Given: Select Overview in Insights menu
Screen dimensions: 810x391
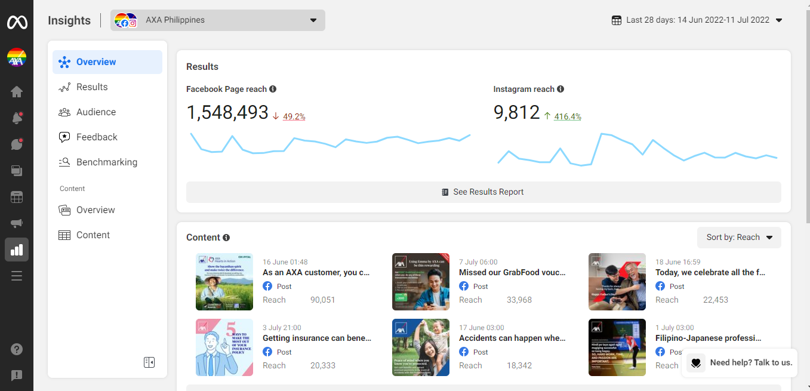Looking at the screenshot, I should pos(107,62).
